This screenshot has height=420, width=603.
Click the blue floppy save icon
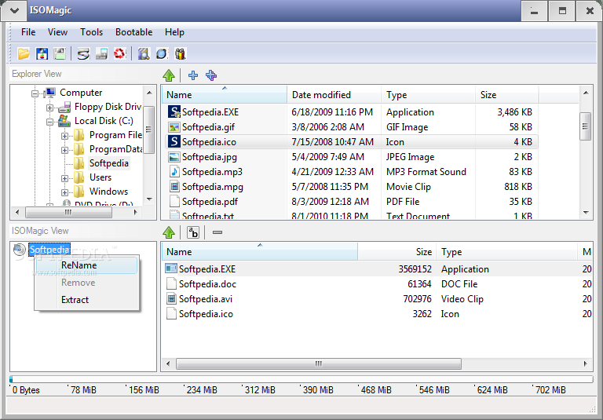click(x=42, y=53)
